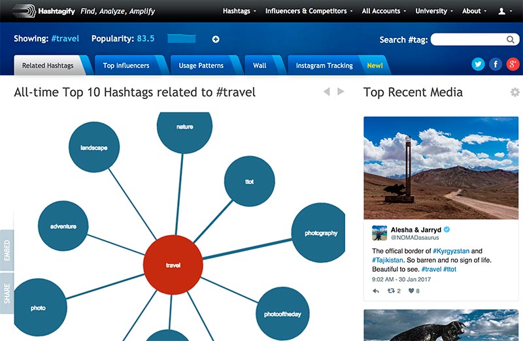Image resolution: width=523 pixels, height=341 pixels.
Task: Click the plus icon next to popularity bar
Action: click(x=216, y=39)
